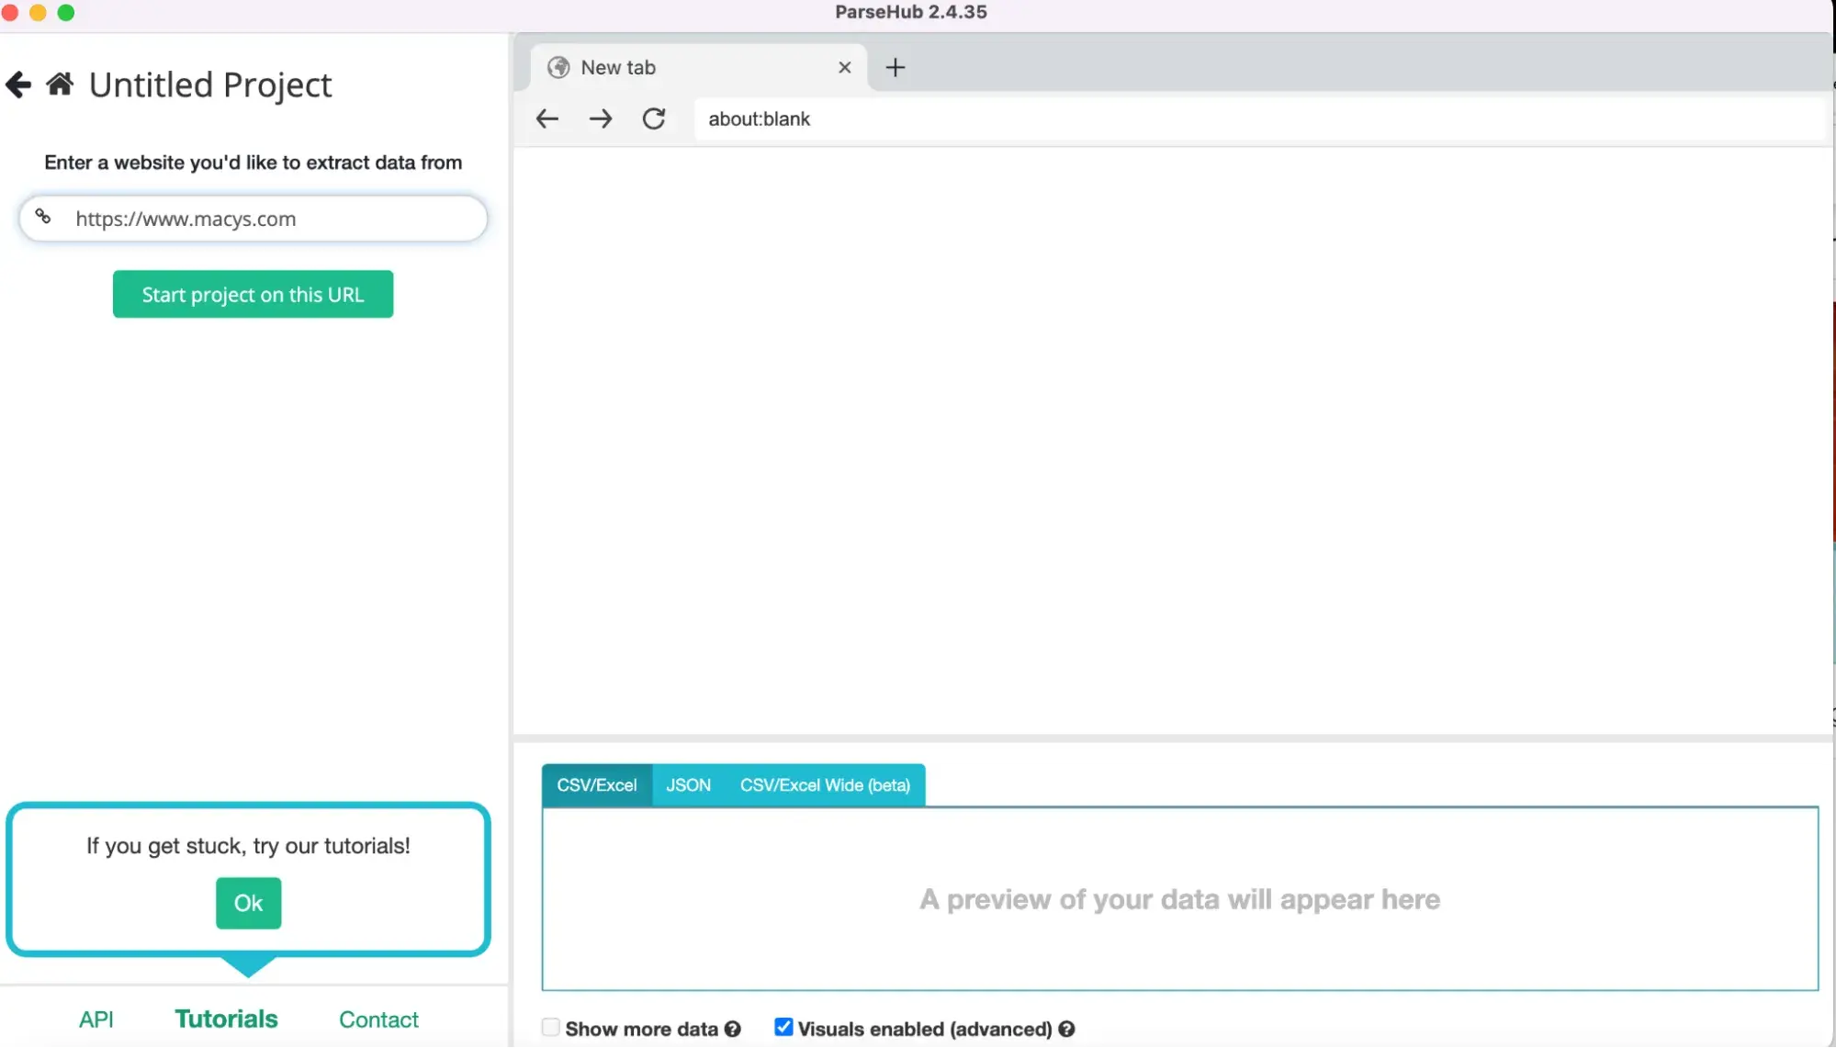Open the CSV/Excel Wide (beta) tab
The width and height of the screenshot is (1836, 1048).
point(826,785)
